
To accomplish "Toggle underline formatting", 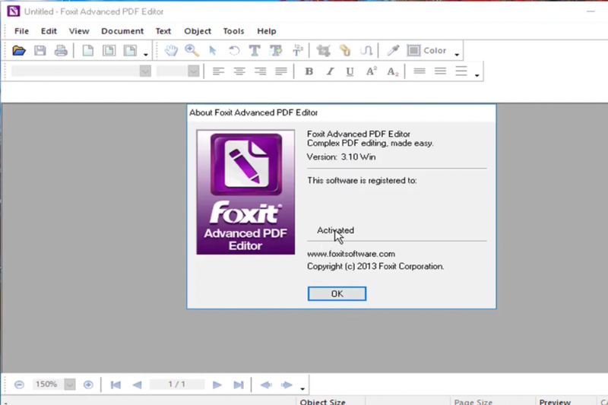I will (350, 71).
